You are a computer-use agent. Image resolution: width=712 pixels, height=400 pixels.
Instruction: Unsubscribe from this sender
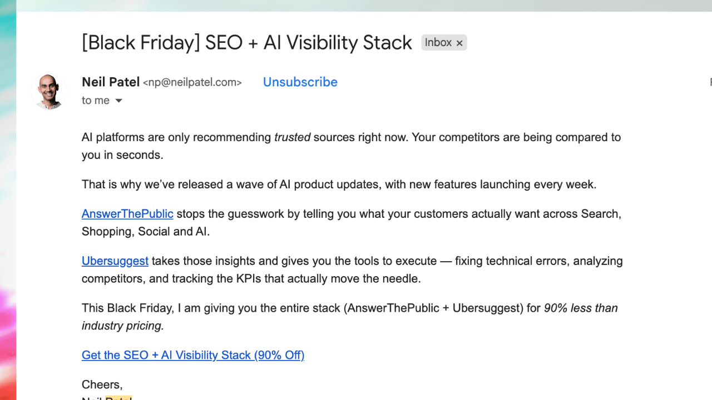300,82
